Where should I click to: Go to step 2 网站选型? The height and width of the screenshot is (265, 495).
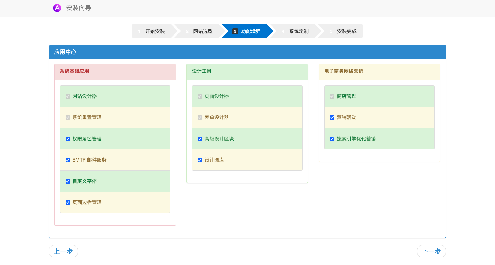(x=200, y=31)
